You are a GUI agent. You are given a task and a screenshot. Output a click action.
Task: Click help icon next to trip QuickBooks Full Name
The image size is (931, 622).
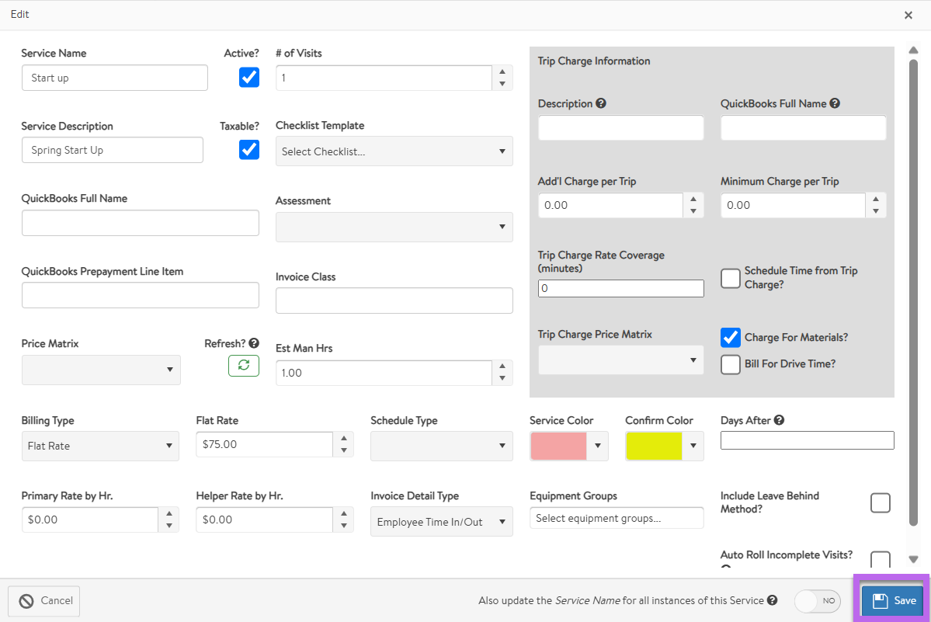[835, 103]
